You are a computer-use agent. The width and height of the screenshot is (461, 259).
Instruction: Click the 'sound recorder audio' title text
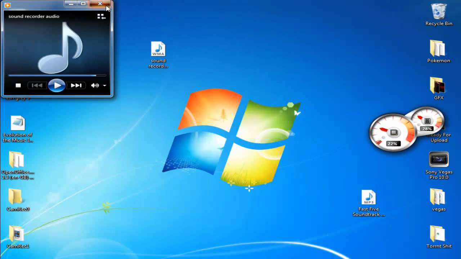[34, 16]
